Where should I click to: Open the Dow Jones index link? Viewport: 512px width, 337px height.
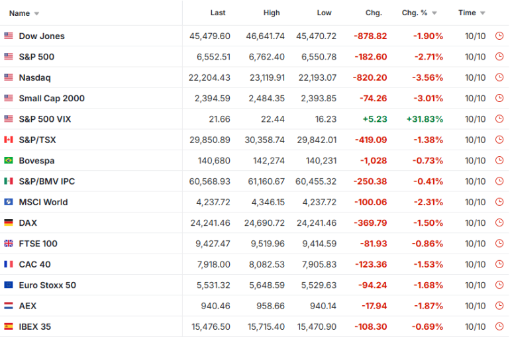[x=42, y=36]
